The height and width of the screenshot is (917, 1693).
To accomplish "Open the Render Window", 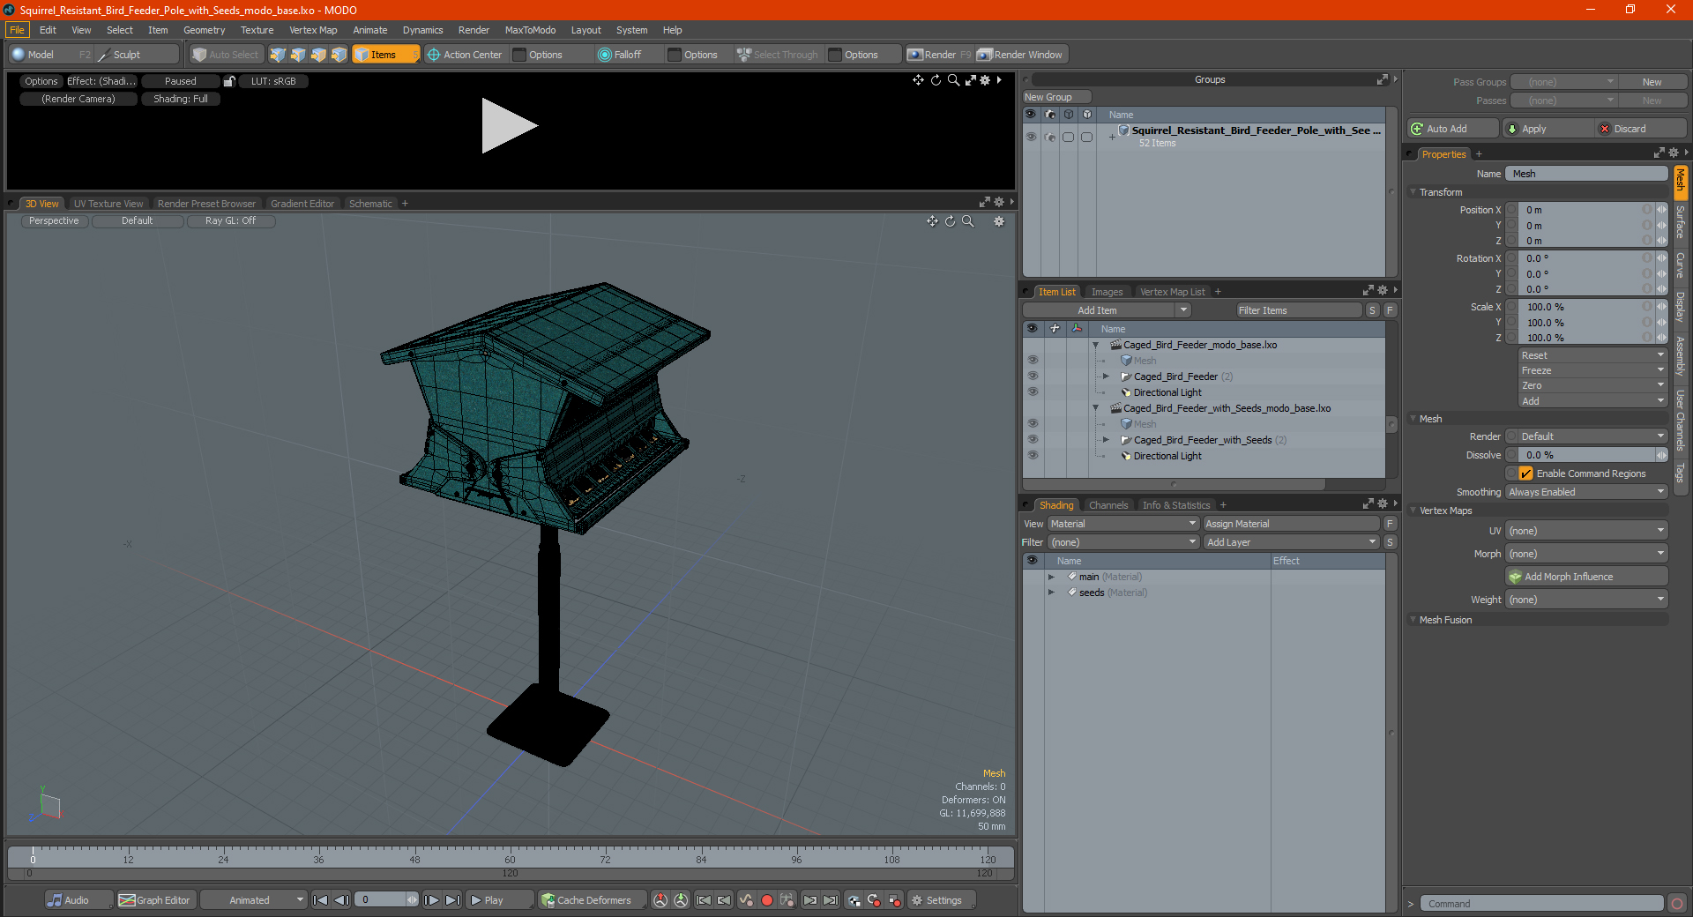I will tap(1021, 55).
